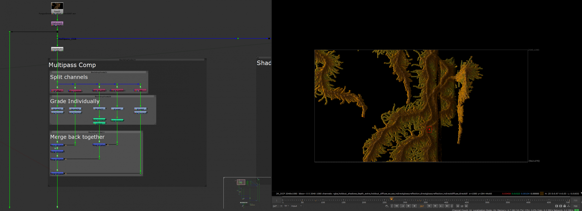Jump to the last frame
The height and width of the screenshot is (211, 582).
tap(447, 206)
